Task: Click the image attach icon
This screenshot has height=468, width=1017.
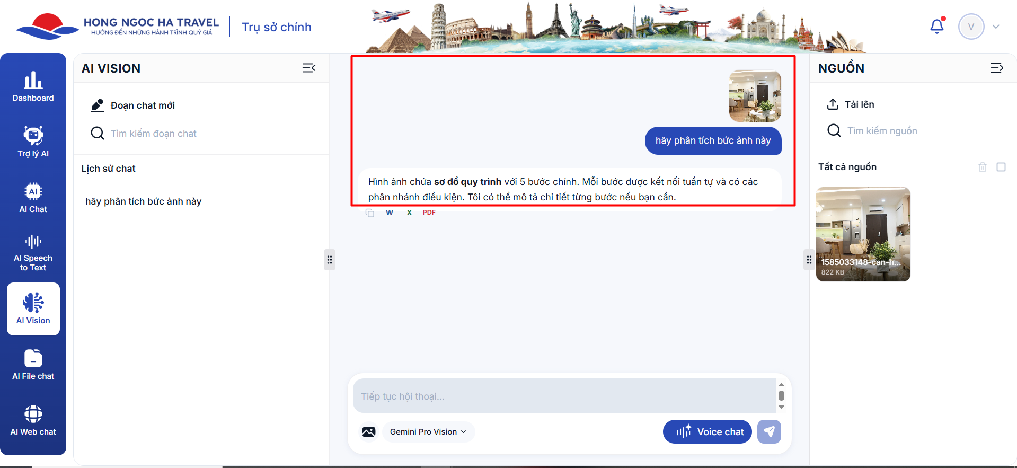Action: [369, 432]
